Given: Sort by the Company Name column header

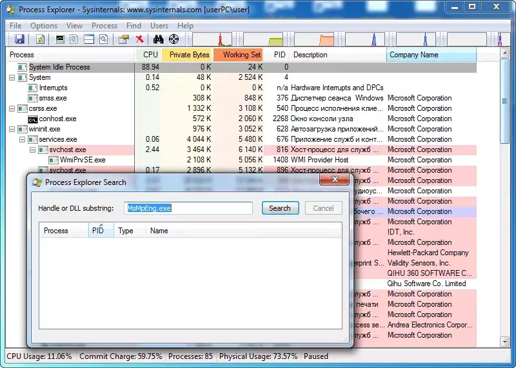Looking at the screenshot, I should point(432,55).
